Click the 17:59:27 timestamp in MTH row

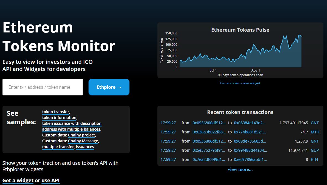click(168, 132)
